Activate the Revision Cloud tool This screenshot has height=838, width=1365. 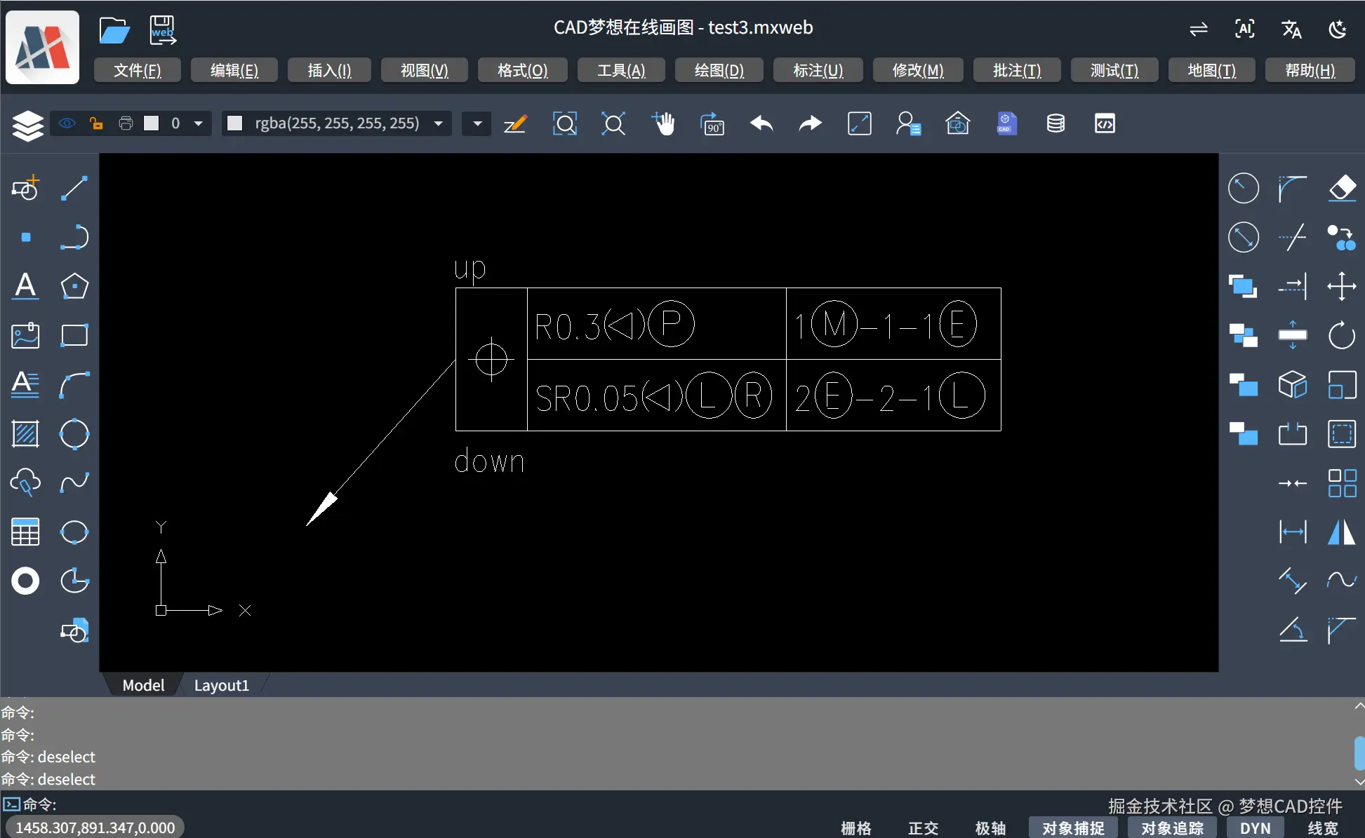point(25,482)
